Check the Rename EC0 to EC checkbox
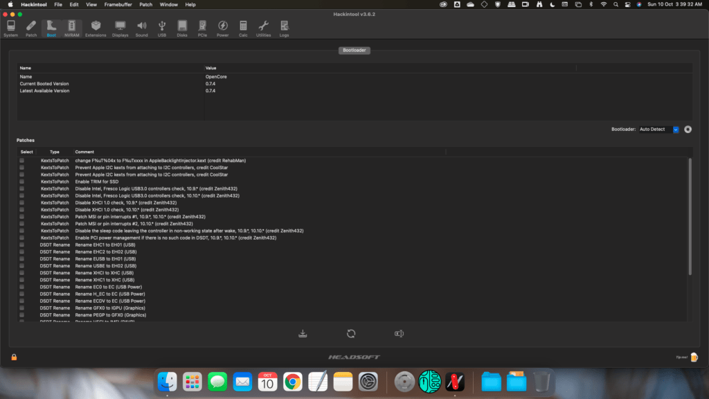The image size is (709, 399). click(x=21, y=287)
